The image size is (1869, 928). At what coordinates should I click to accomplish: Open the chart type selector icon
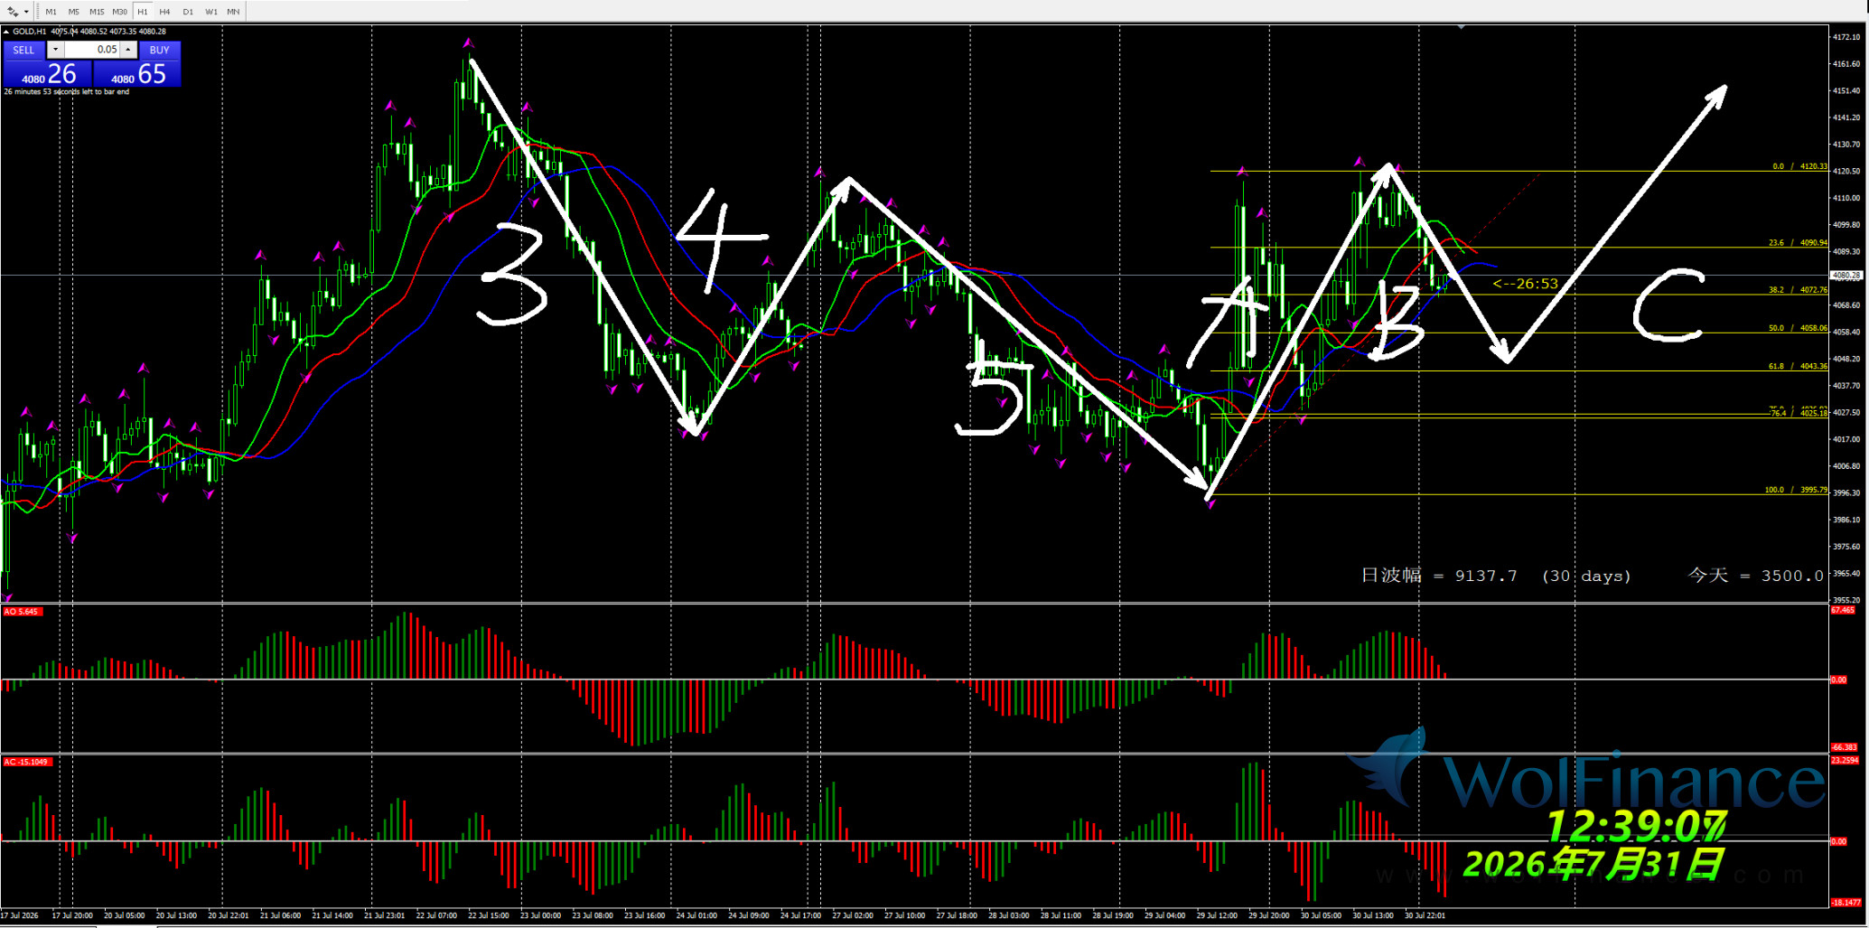tap(13, 12)
